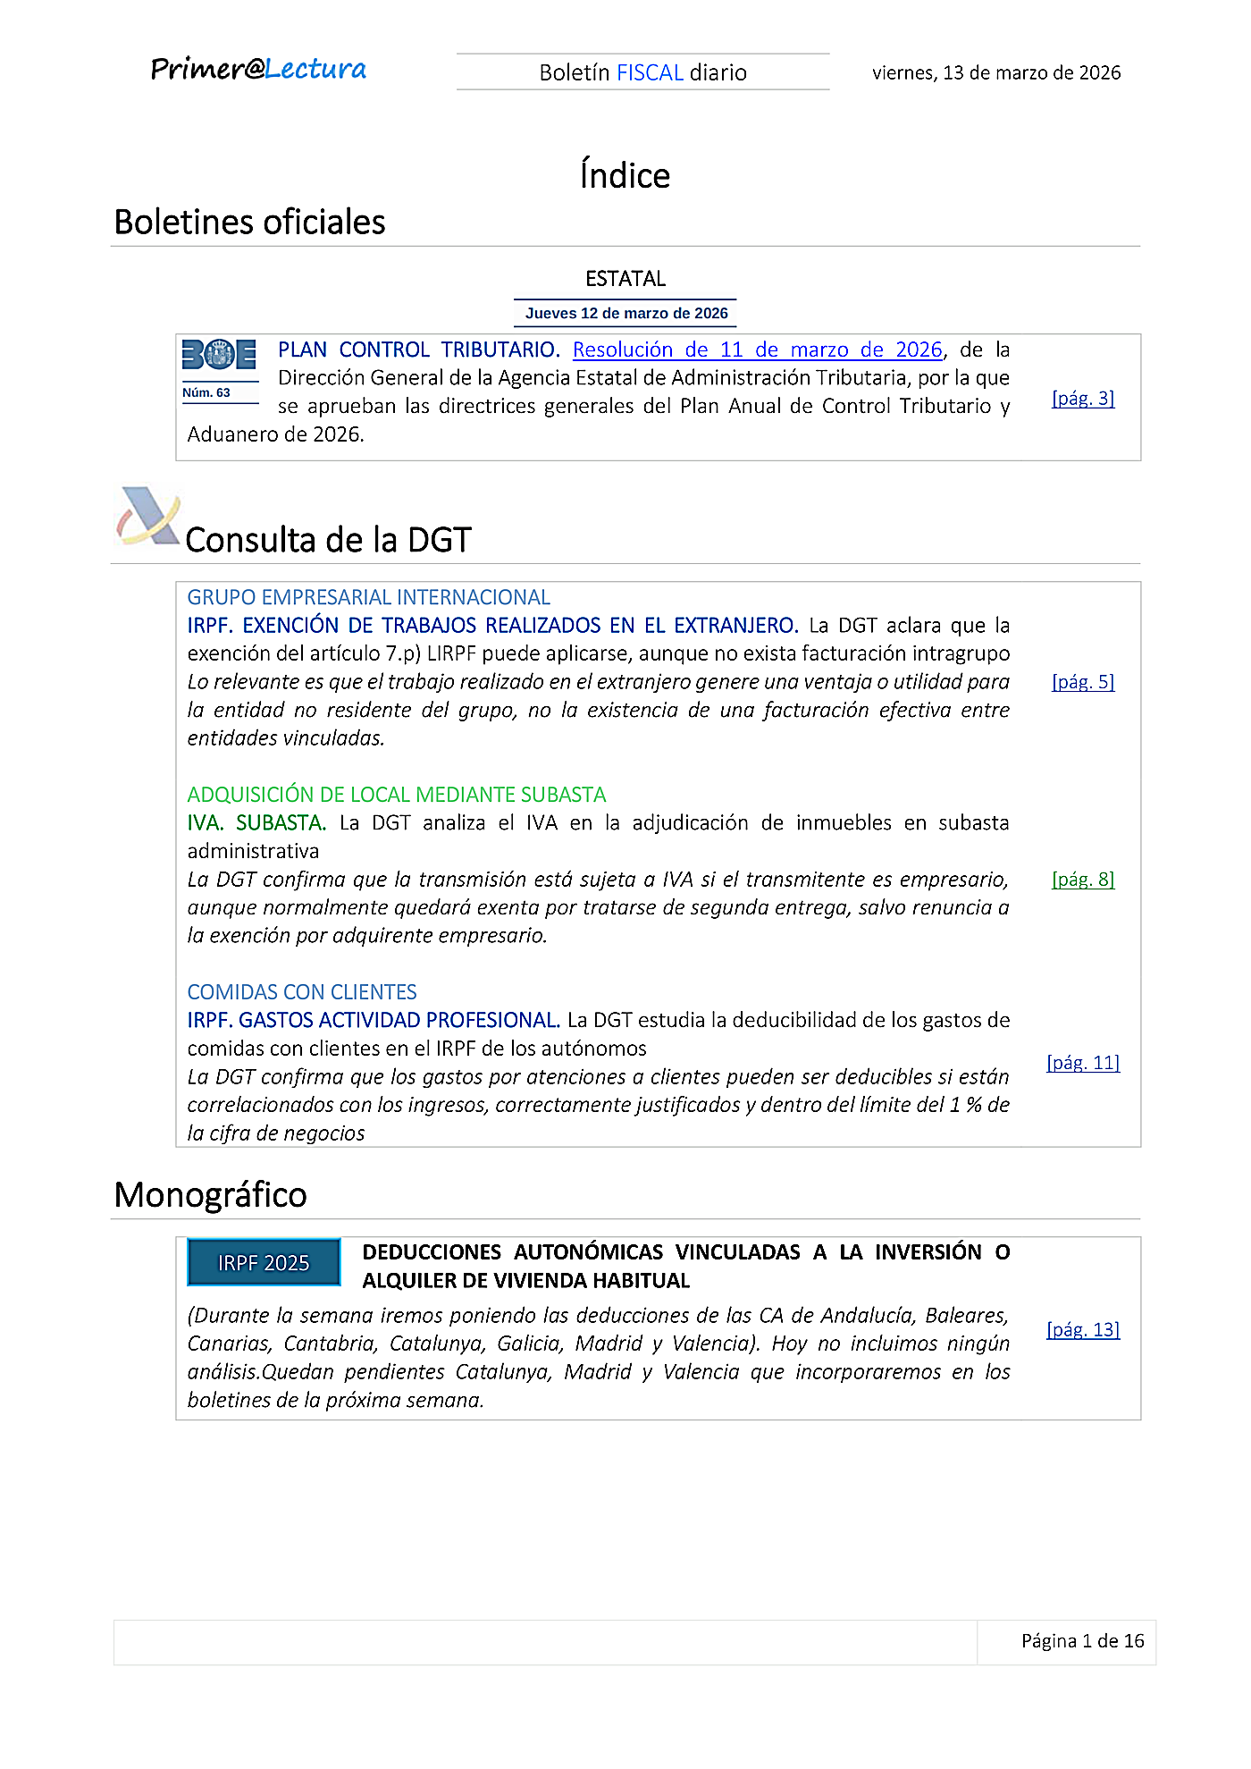
Task: Click the PLAN CONTROL TRIBUTARIO heading text
Action: [x=418, y=350]
